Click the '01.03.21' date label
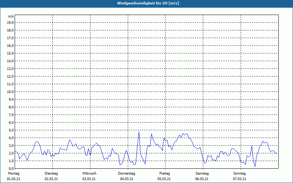Screen dimensions: 293x183 14,179
